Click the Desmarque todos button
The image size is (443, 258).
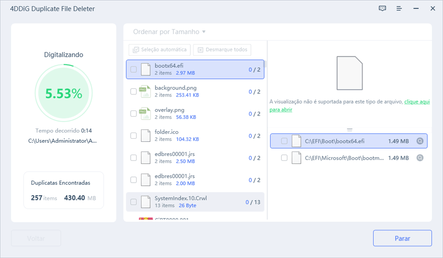pyautogui.click(x=222, y=50)
